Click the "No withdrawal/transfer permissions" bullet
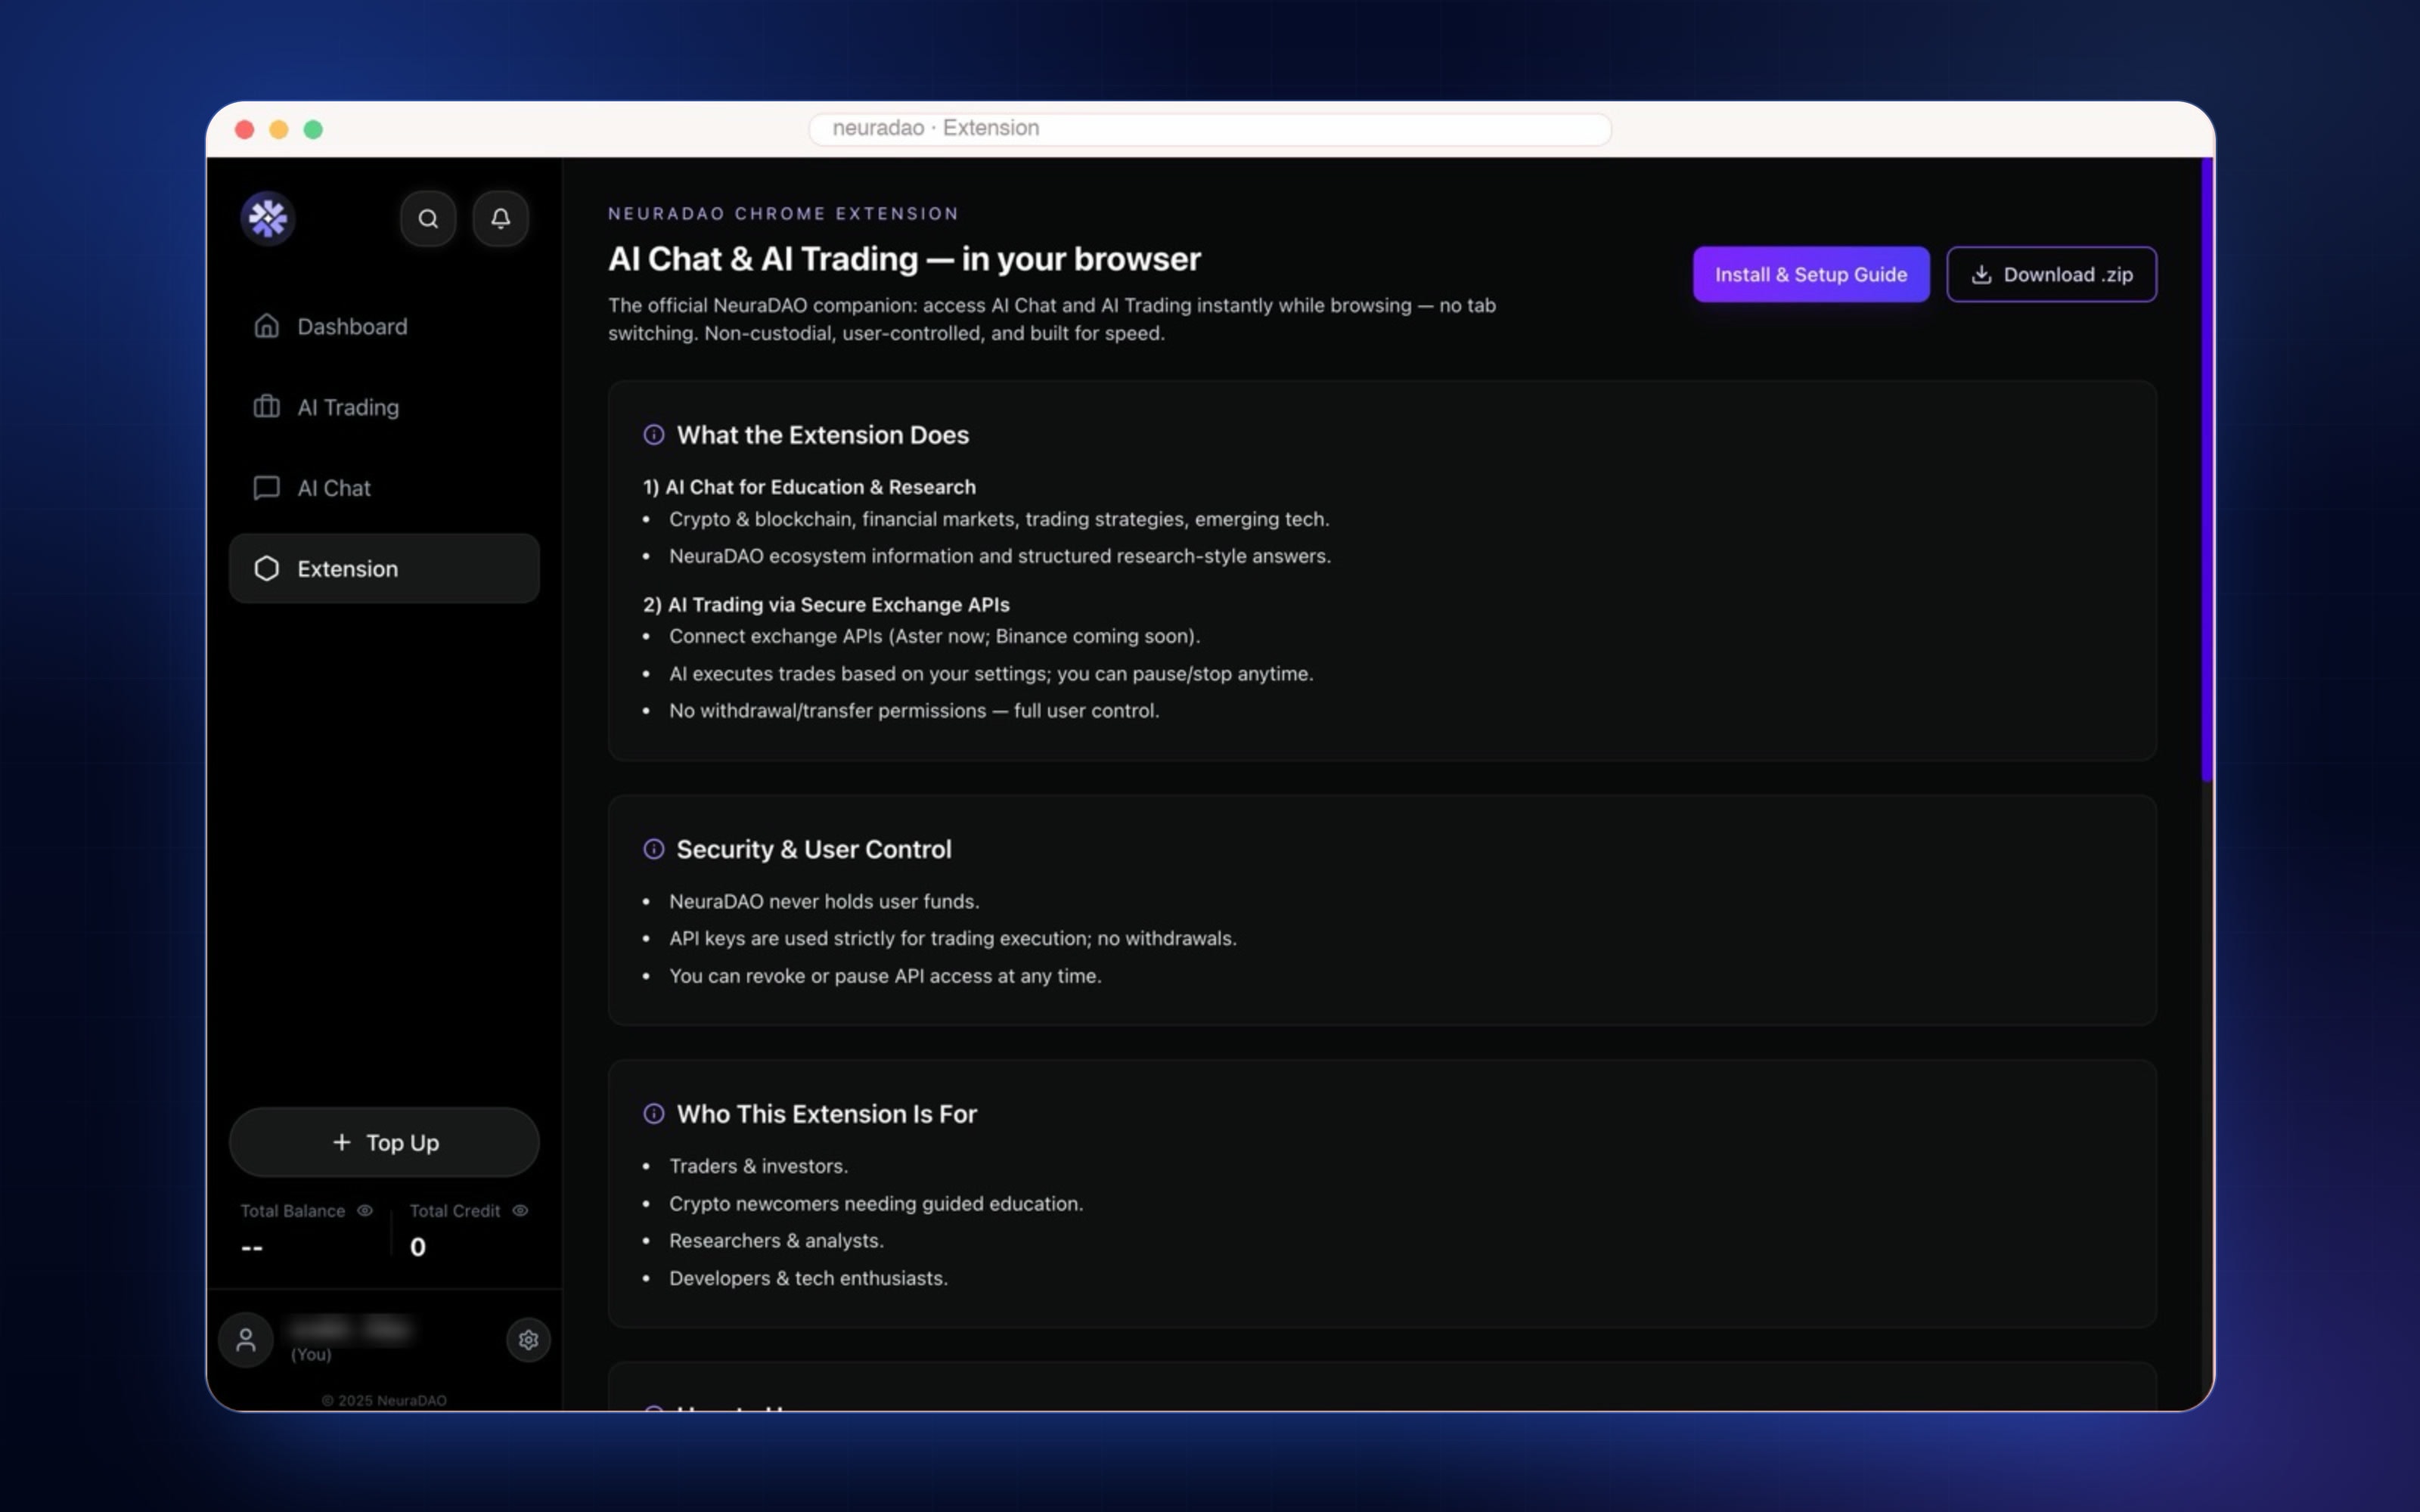 (x=914, y=710)
